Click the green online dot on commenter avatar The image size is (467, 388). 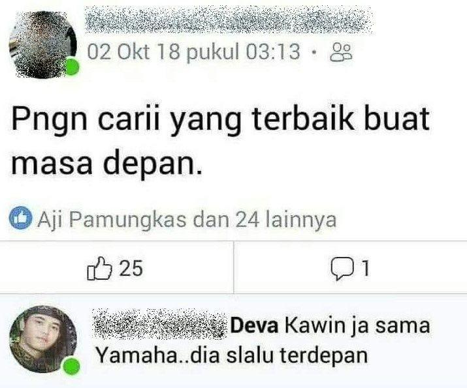(72, 366)
